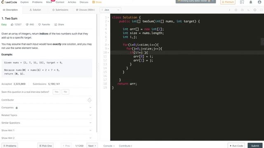Click the lock icon next to Companies
The width and height of the screenshot is (264, 148).
[x=16, y=108]
